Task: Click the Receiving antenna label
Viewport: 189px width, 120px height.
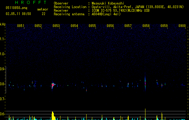Action: [69, 14]
